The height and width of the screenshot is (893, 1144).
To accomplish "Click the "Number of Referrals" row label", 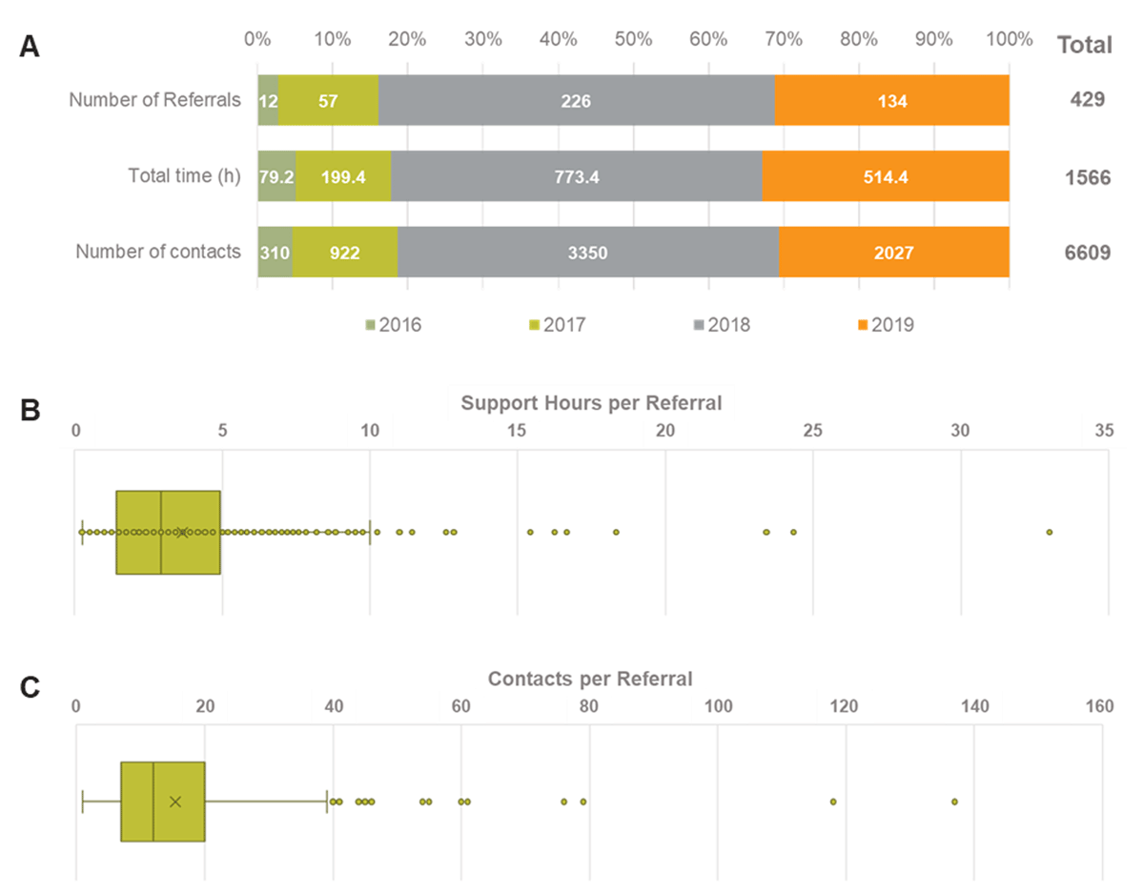I will (x=154, y=99).
